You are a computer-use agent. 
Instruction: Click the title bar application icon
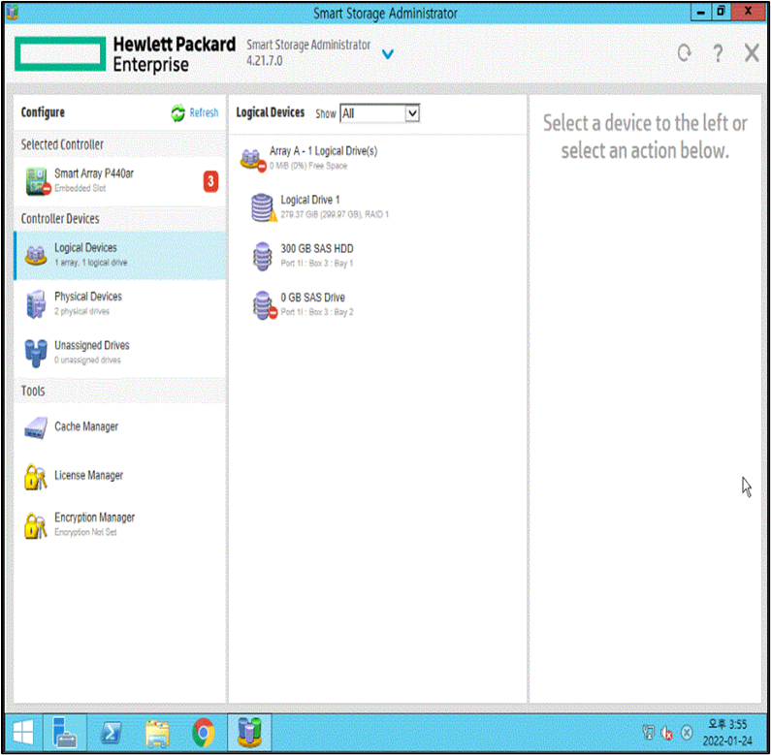[x=13, y=13]
